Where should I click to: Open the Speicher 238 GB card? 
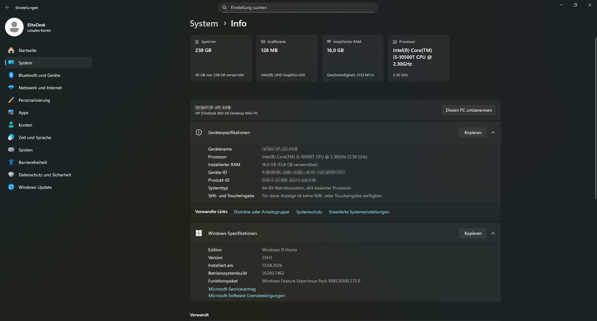(x=221, y=58)
